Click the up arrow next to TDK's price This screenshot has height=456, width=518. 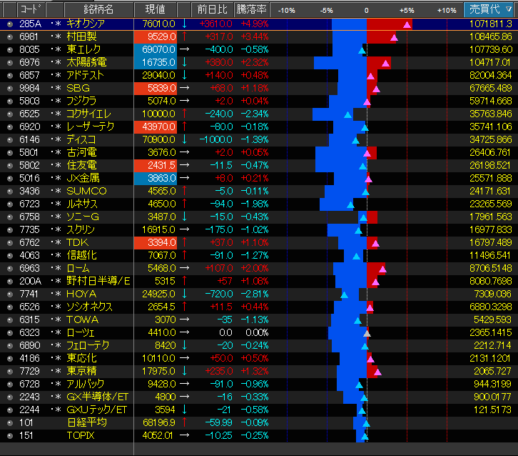(184, 242)
